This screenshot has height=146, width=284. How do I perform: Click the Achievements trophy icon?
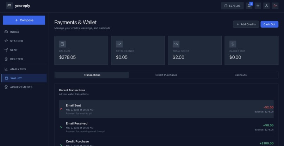coord(6,87)
